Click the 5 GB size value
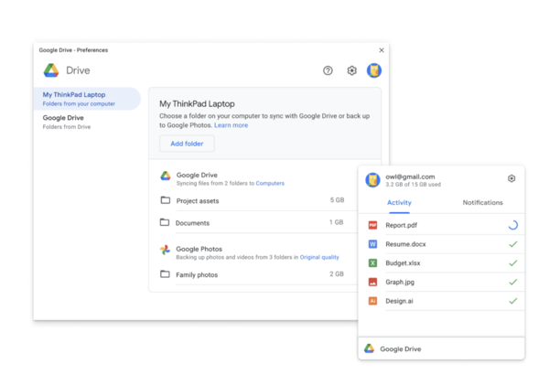 tap(337, 200)
